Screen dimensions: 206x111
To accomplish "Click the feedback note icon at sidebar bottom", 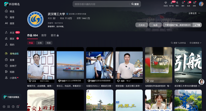I will 18,107.
